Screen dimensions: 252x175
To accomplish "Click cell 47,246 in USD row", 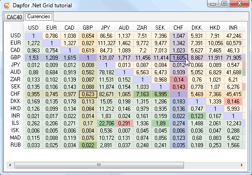I will click(233, 36).
